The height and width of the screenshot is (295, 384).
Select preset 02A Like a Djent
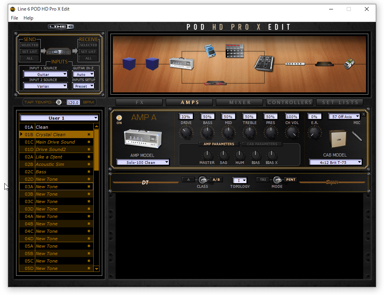pos(56,157)
